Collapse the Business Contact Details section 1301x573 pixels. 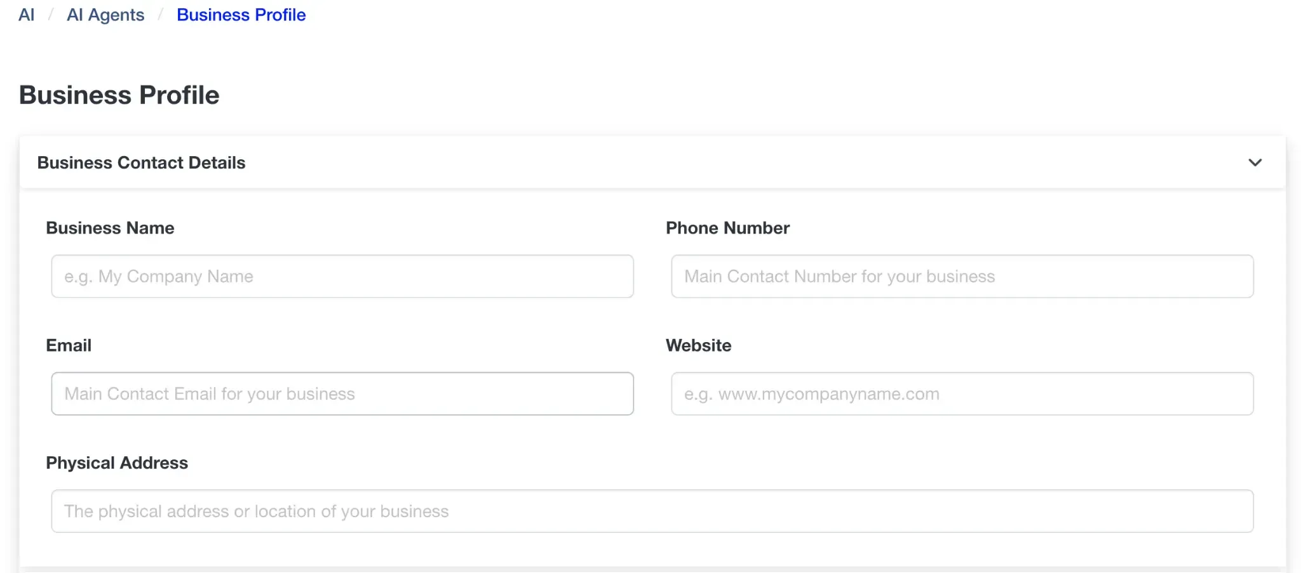1255,162
